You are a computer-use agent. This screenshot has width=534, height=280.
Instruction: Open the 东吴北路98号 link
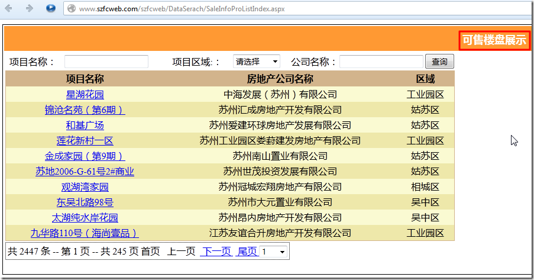85,202
